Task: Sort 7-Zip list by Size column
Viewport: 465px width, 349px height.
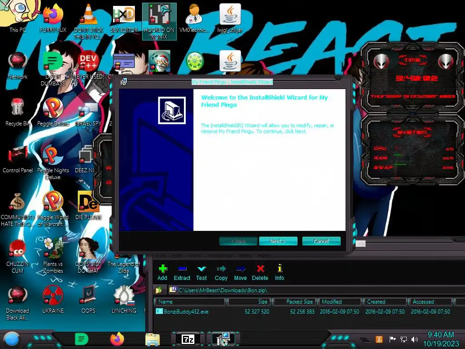Action: point(249,302)
